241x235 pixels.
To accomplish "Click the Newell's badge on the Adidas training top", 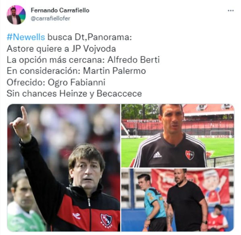I will 189,155.
